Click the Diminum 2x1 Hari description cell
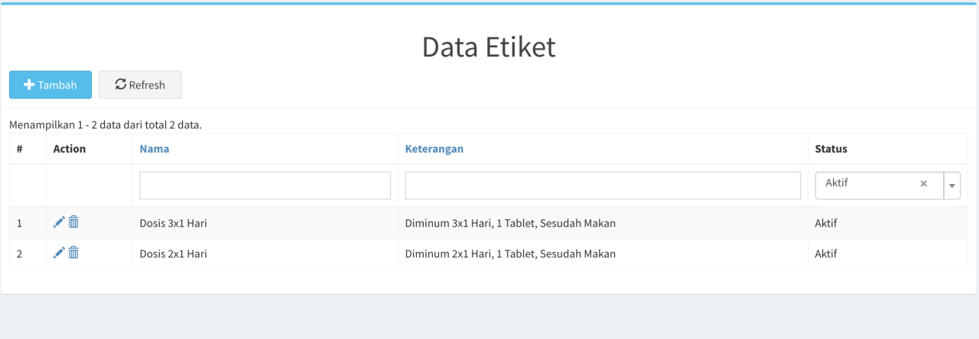979x339 pixels. coord(510,254)
